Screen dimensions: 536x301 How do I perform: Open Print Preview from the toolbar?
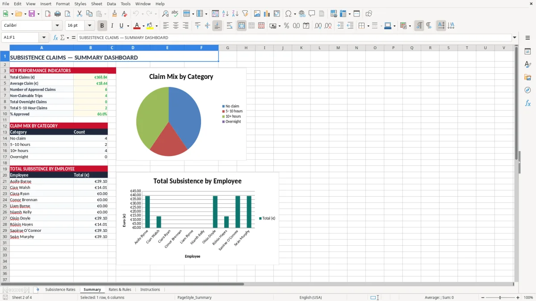(67, 14)
